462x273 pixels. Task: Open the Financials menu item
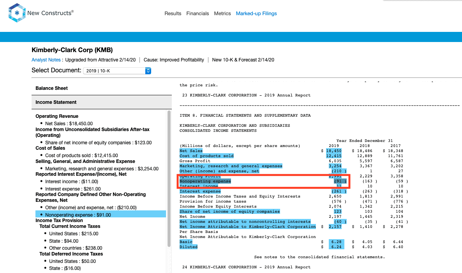click(197, 14)
